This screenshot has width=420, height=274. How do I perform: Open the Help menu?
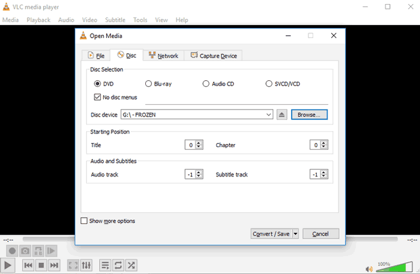click(182, 20)
